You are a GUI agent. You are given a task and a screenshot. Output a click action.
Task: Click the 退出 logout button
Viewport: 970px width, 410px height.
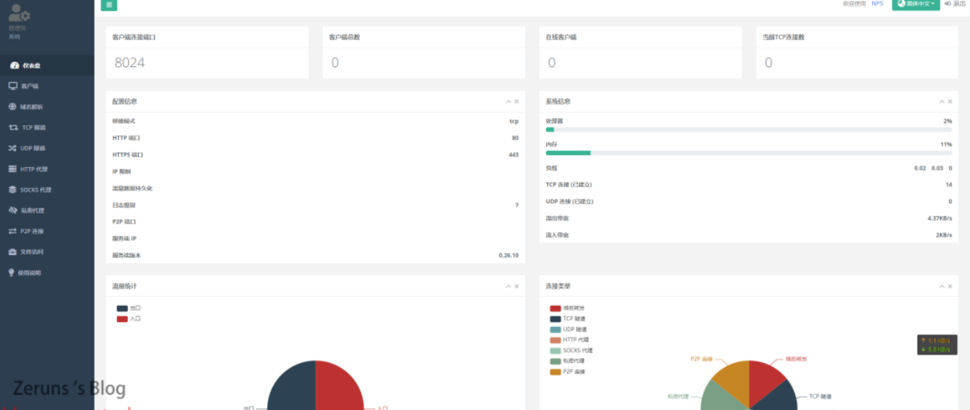pos(956,4)
